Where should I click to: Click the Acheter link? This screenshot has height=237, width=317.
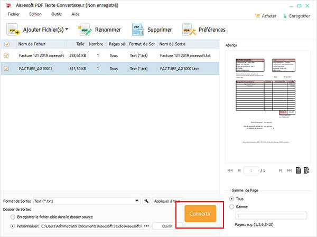269,16
